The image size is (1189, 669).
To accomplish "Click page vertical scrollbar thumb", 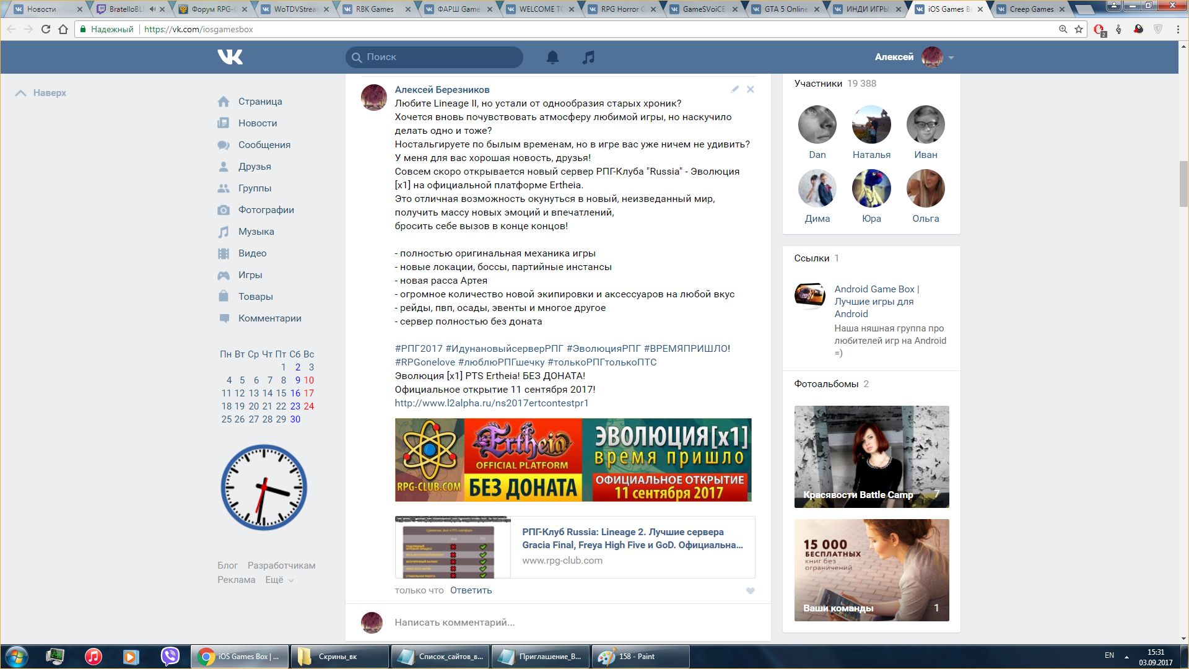I will point(1183,183).
